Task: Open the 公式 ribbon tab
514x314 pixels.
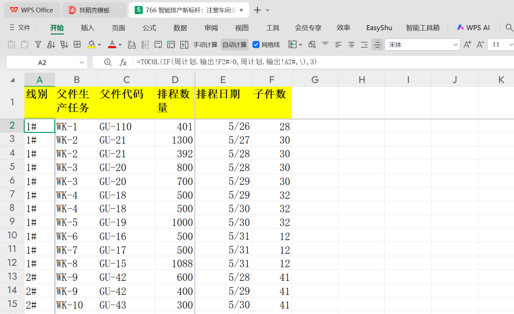Action: pos(149,28)
